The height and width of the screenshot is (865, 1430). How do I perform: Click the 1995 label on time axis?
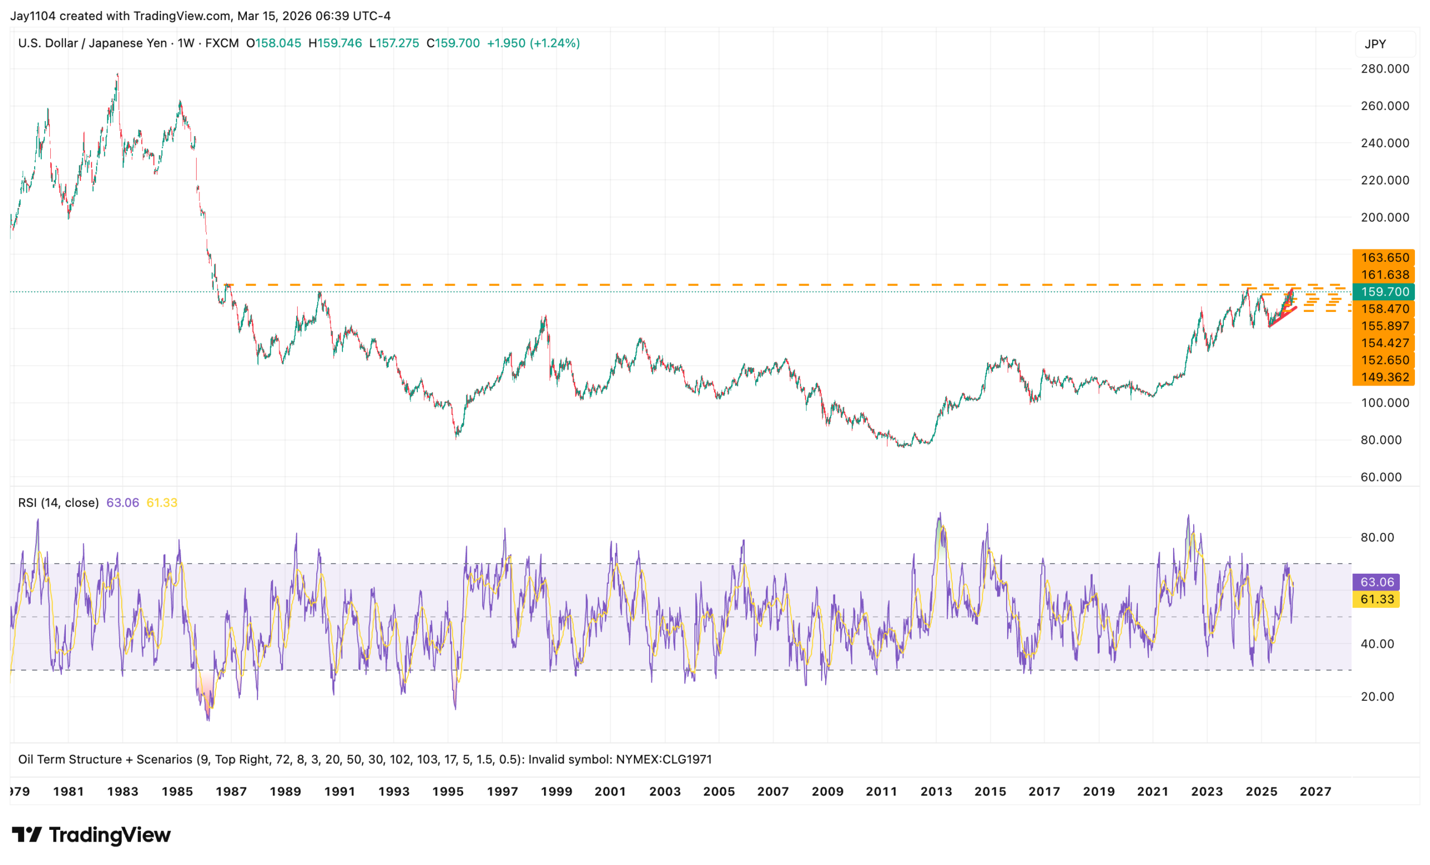447,792
